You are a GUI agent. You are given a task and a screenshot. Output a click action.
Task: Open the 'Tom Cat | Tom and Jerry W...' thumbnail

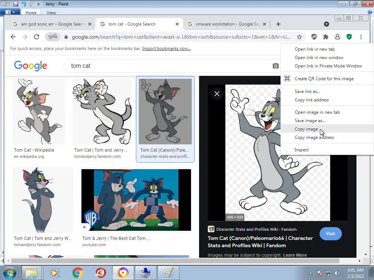point(43,199)
